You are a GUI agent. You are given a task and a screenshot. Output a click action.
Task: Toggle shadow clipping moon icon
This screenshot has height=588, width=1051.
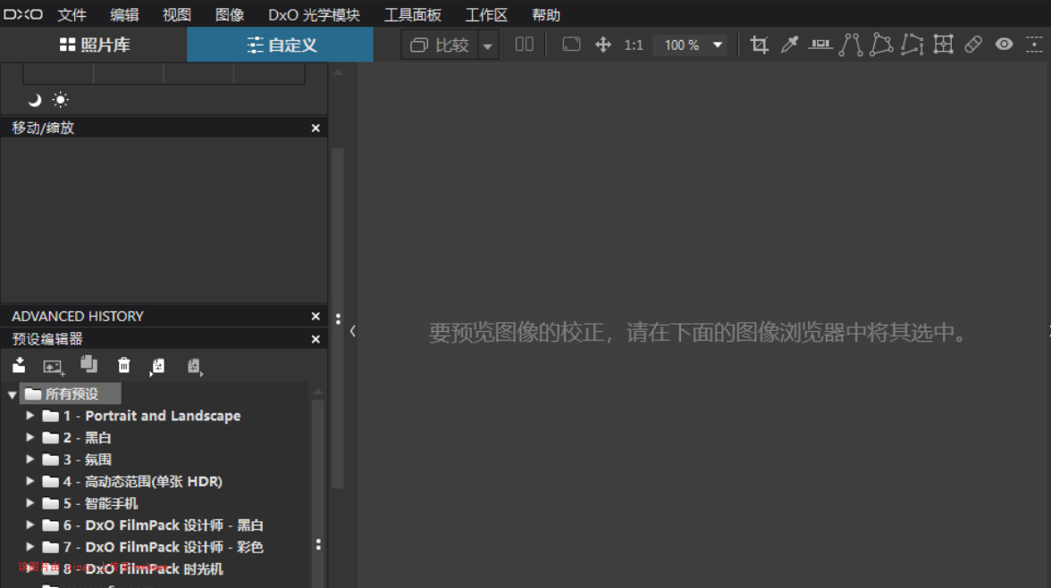[34, 100]
